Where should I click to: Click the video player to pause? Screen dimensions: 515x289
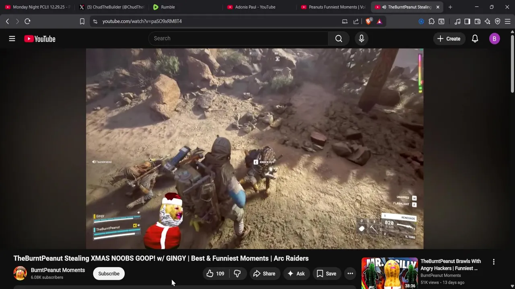[255, 149]
